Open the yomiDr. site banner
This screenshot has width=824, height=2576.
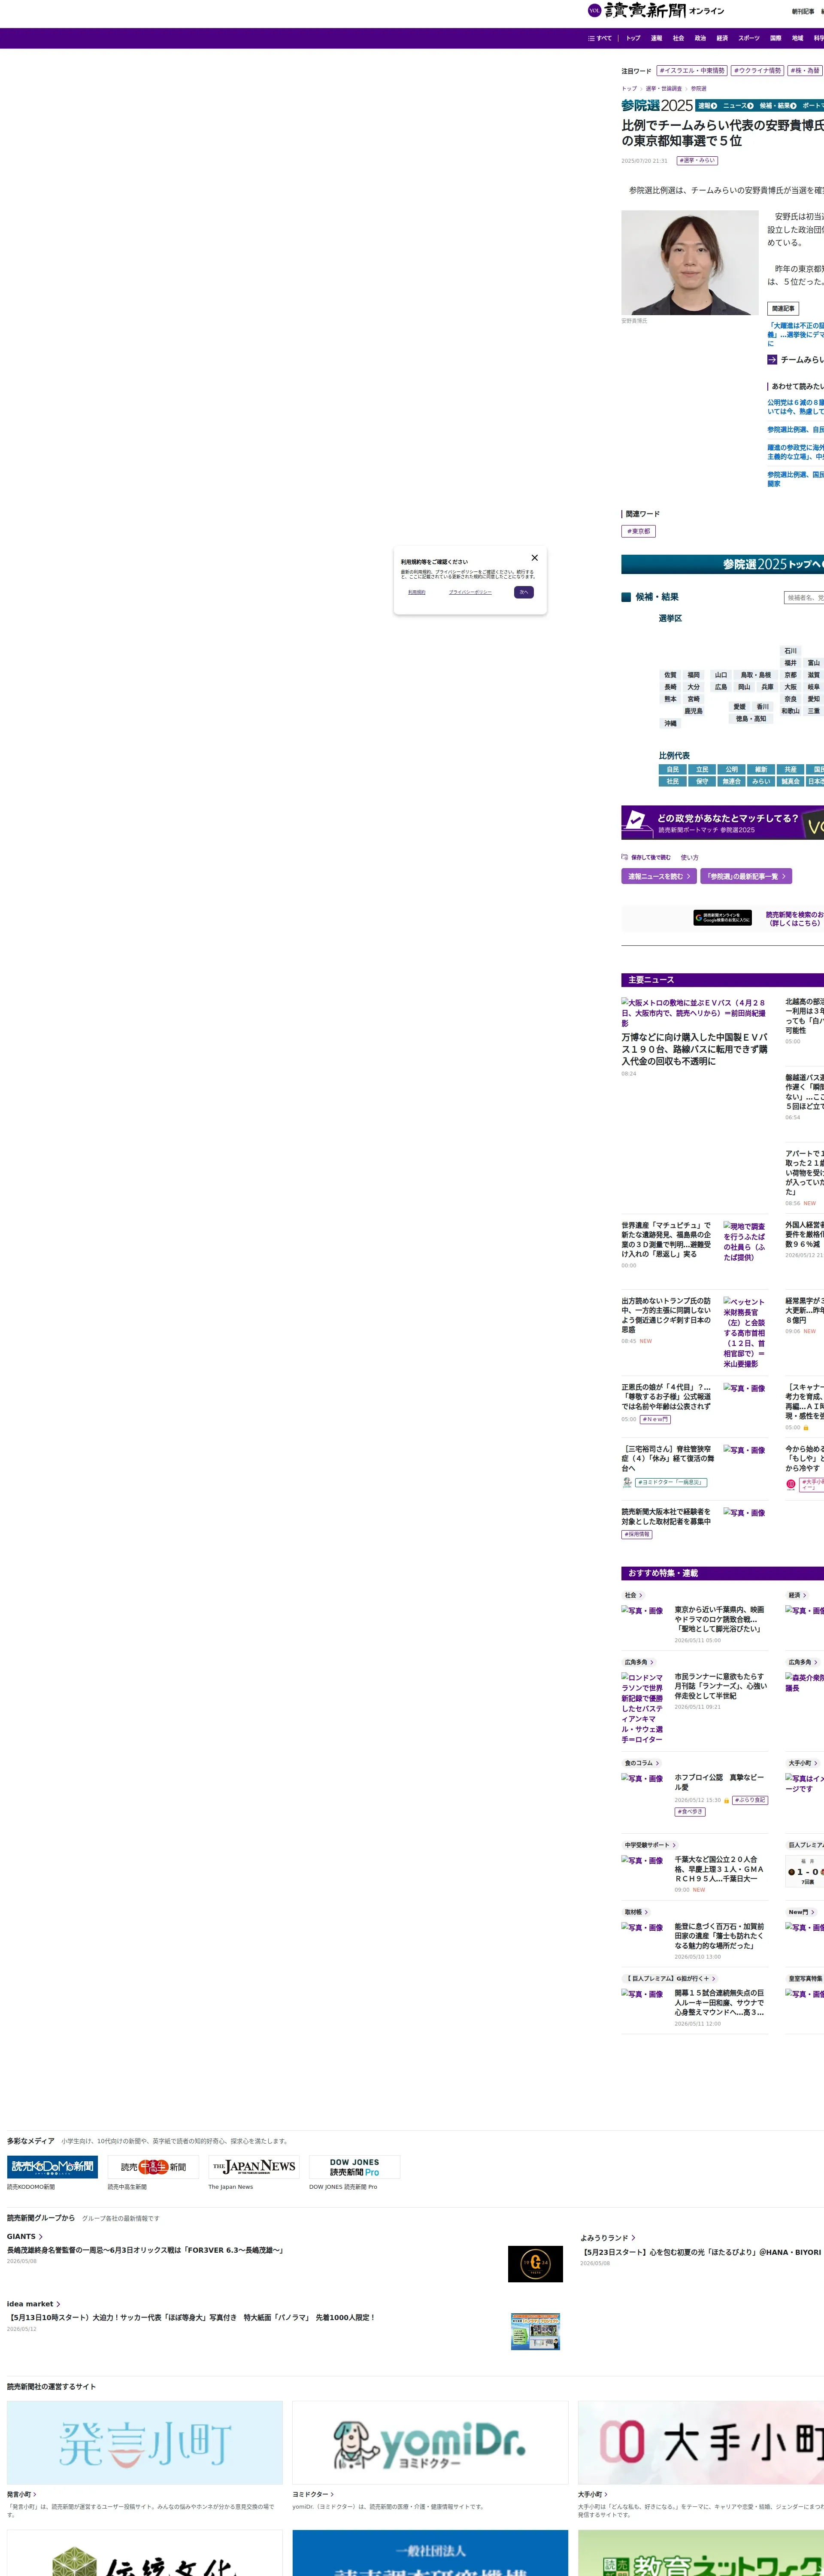(430, 2443)
